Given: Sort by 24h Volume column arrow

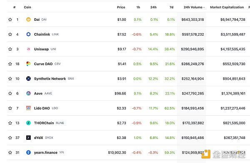Looking at the screenshot, I should [204, 7].
